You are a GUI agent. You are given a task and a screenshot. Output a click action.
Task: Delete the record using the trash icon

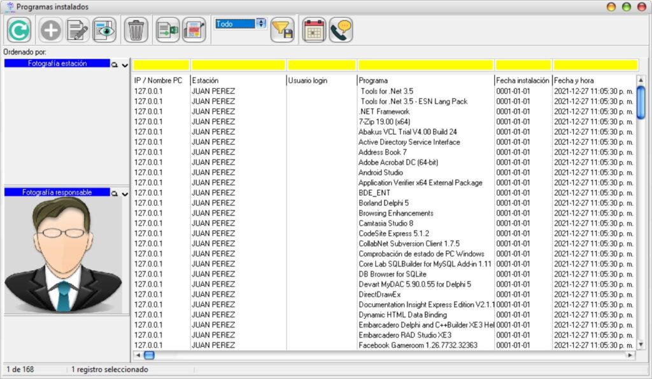136,30
